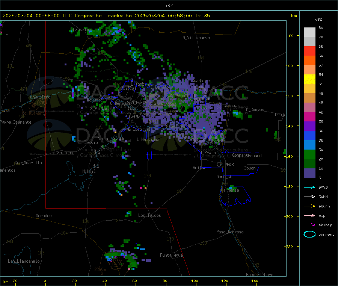Image resolution: width=338 pixels, height=286 pixels.
Task: Click the 35-36 dBZ blue swatch
Action: [309, 135]
